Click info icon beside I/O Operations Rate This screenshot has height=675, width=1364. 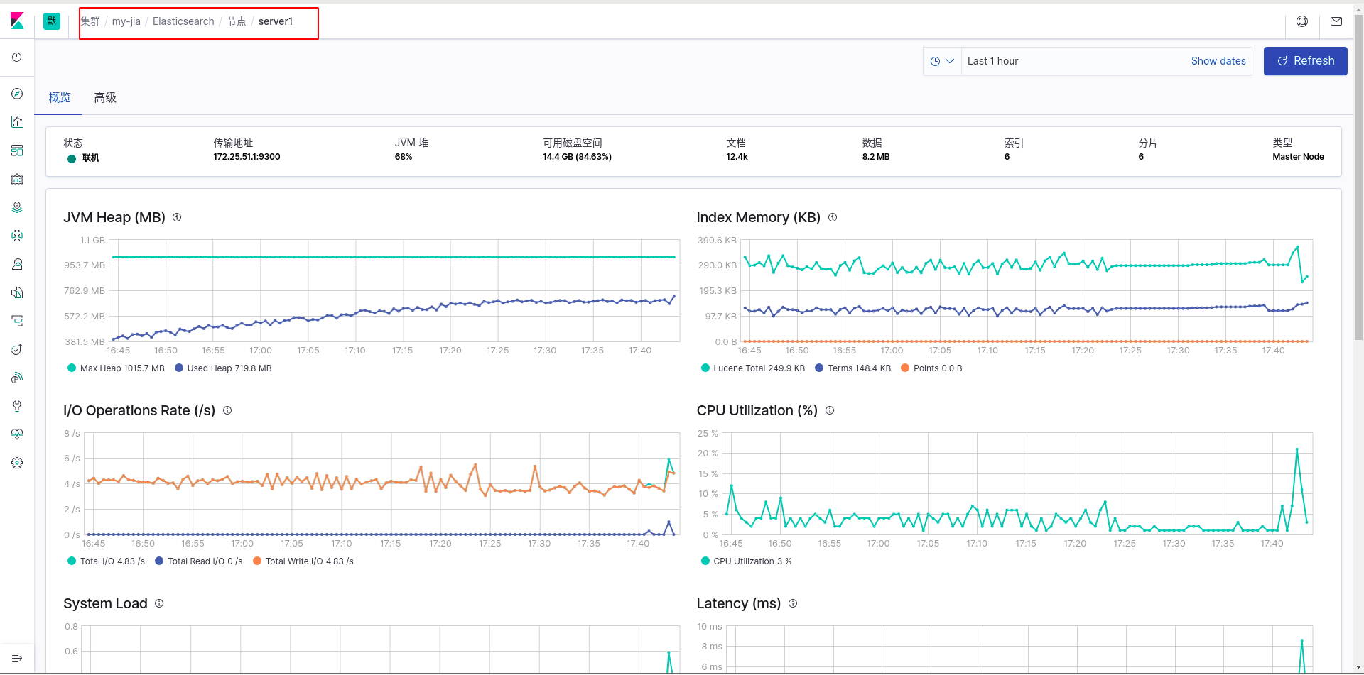coord(227,410)
